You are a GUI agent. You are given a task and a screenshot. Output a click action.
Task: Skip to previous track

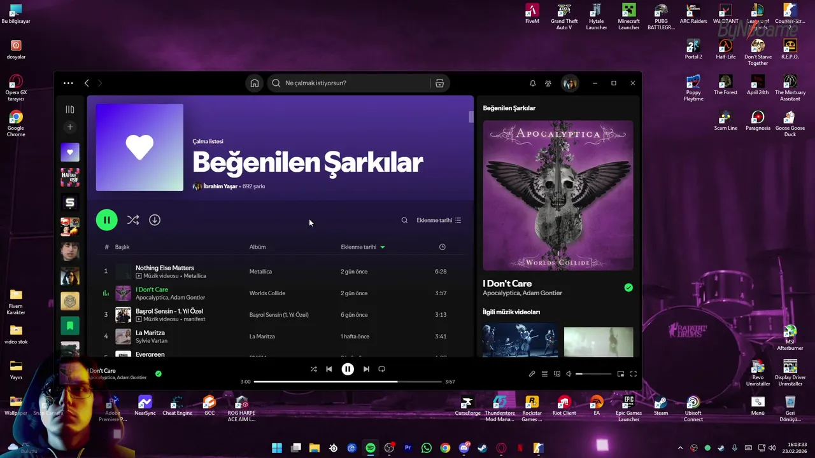[329, 369]
